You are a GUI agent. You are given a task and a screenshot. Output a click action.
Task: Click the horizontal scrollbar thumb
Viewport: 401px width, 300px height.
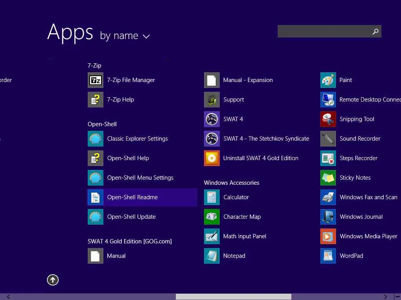click(x=233, y=297)
